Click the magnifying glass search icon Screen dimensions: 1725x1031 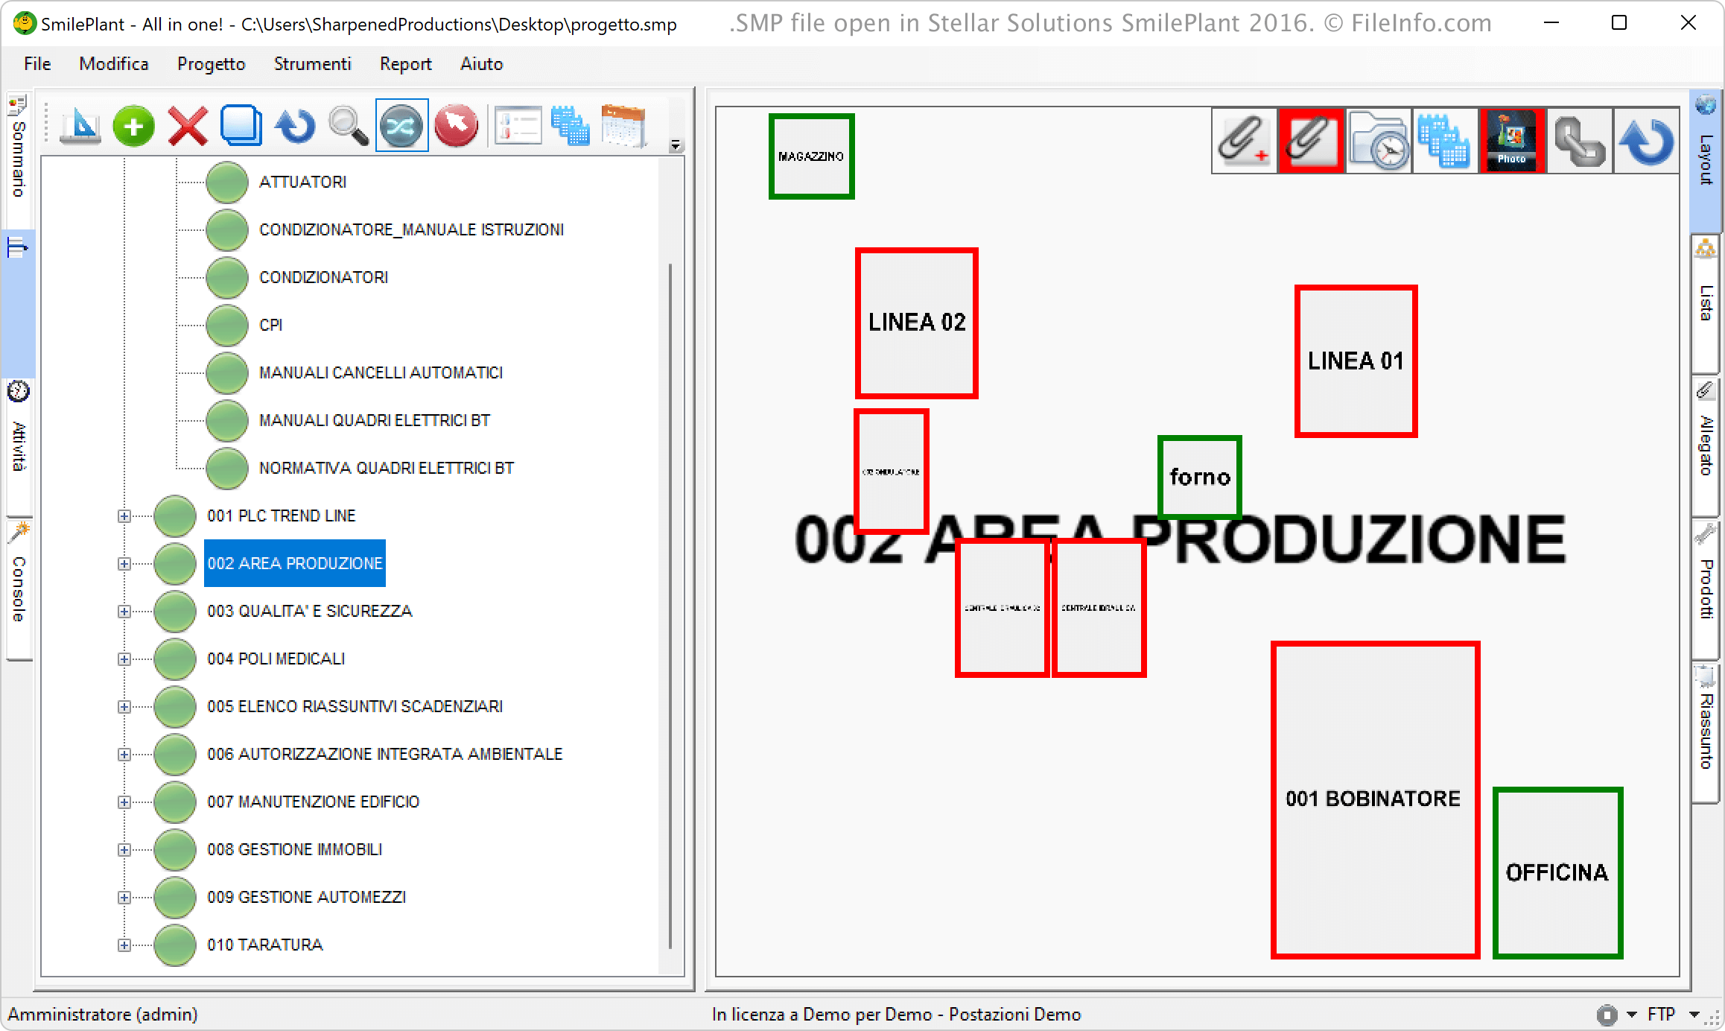[348, 127]
